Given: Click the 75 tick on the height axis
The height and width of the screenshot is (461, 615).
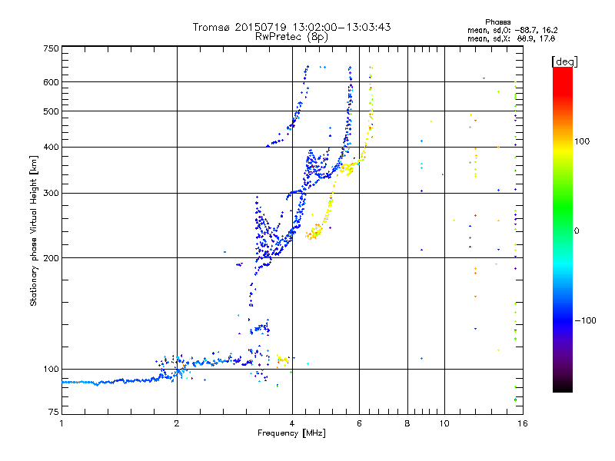Looking at the screenshot, I should click(x=53, y=414).
